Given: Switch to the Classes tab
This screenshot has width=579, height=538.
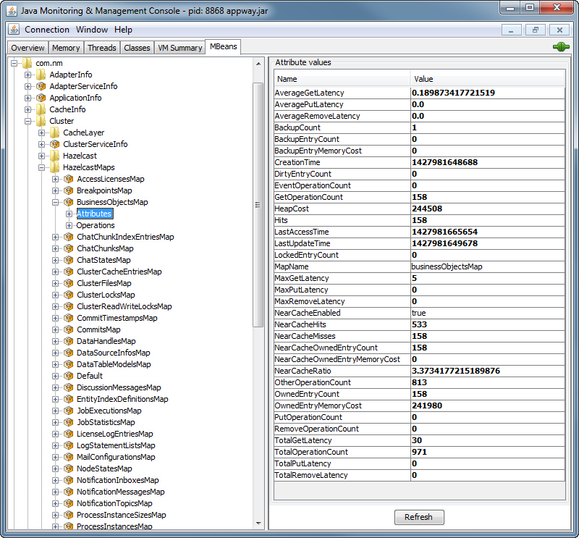Looking at the screenshot, I should [137, 48].
